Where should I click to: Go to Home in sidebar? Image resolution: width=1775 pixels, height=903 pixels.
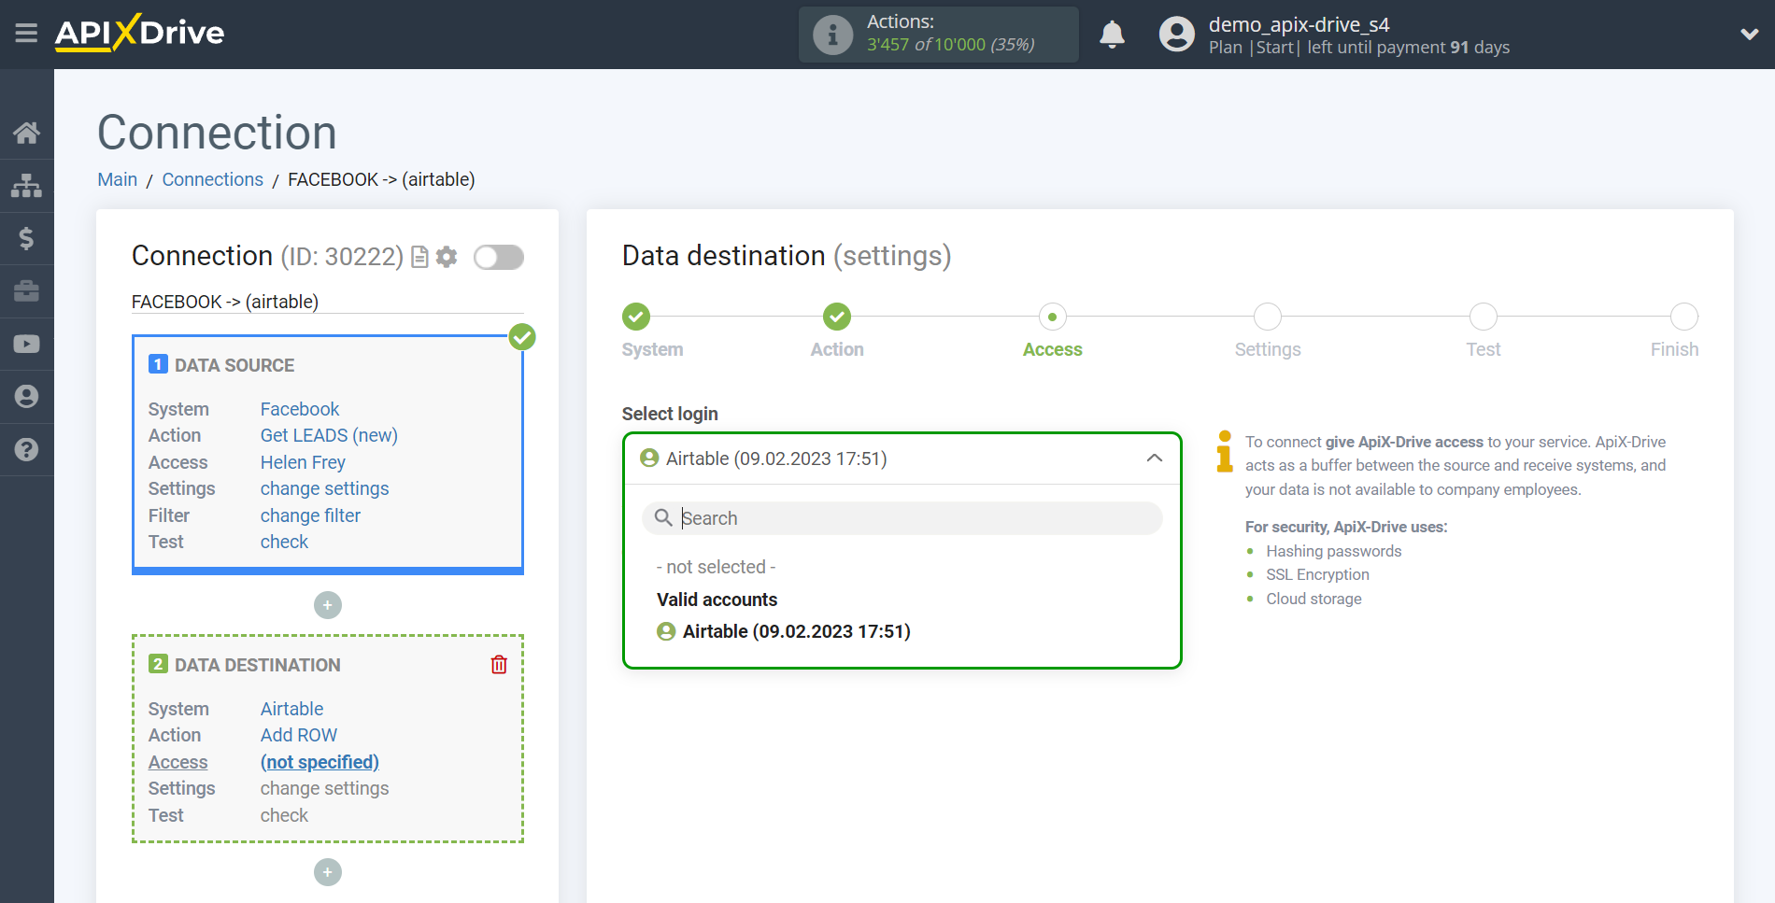(x=26, y=133)
